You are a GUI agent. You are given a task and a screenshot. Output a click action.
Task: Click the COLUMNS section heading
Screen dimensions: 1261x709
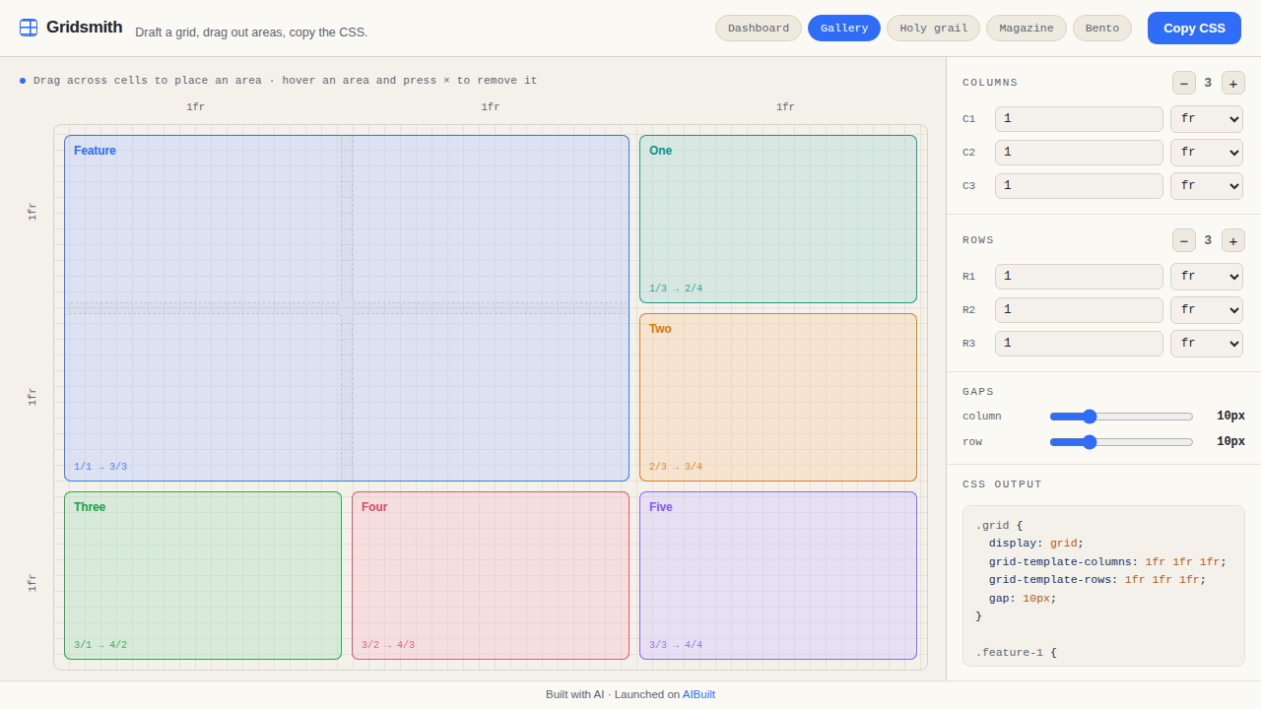click(x=990, y=83)
